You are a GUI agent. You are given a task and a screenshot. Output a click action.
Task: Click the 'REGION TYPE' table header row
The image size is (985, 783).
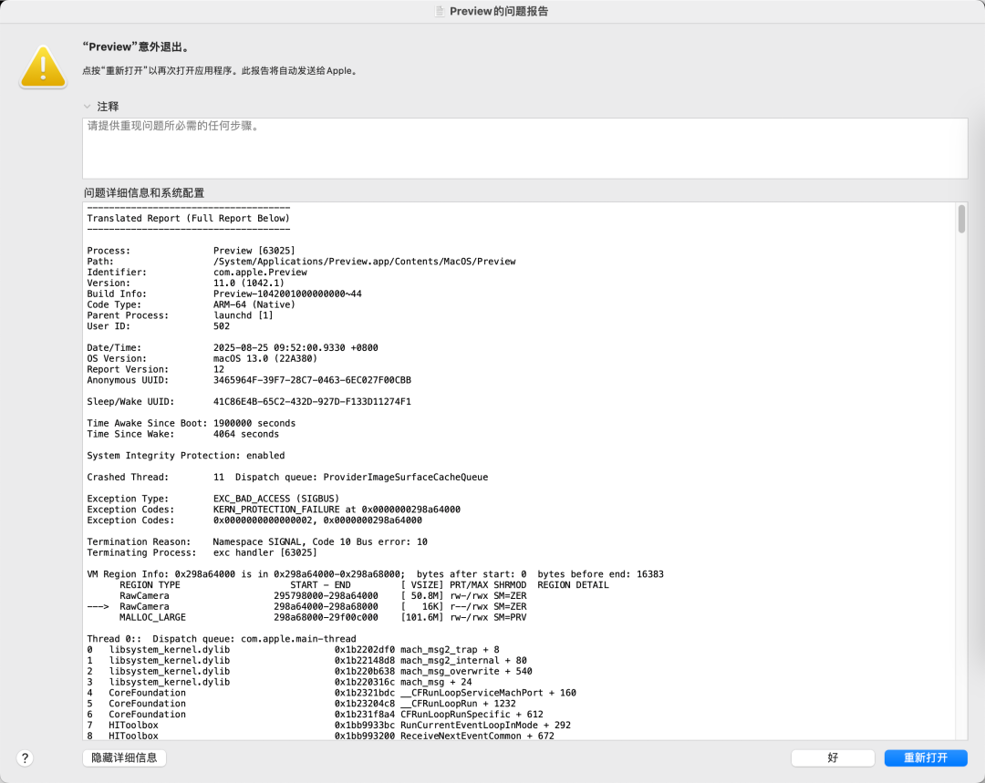[x=364, y=584]
